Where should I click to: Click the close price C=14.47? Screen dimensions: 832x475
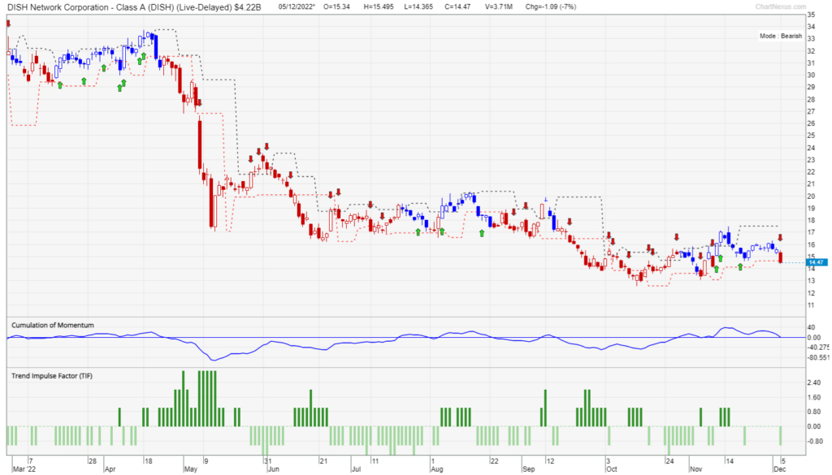click(458, 6)
